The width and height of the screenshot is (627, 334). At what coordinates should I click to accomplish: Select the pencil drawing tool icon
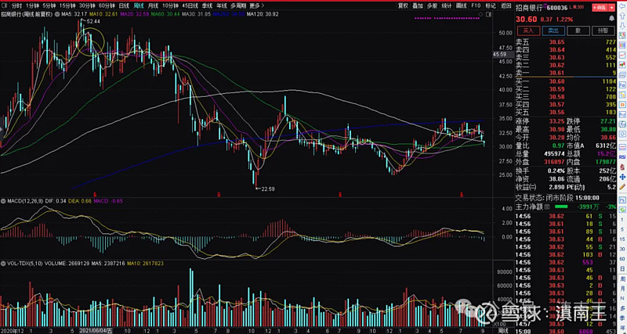tap(622, 187)
